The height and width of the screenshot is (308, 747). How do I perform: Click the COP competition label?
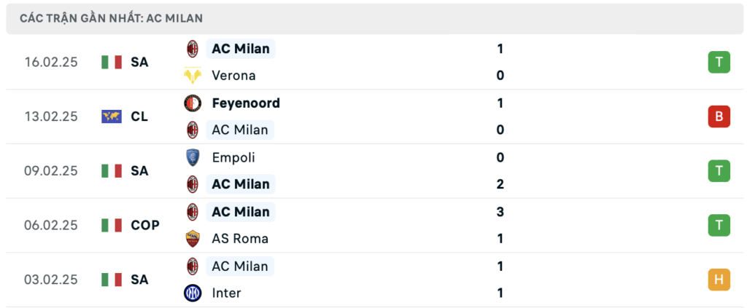point(145,225)
